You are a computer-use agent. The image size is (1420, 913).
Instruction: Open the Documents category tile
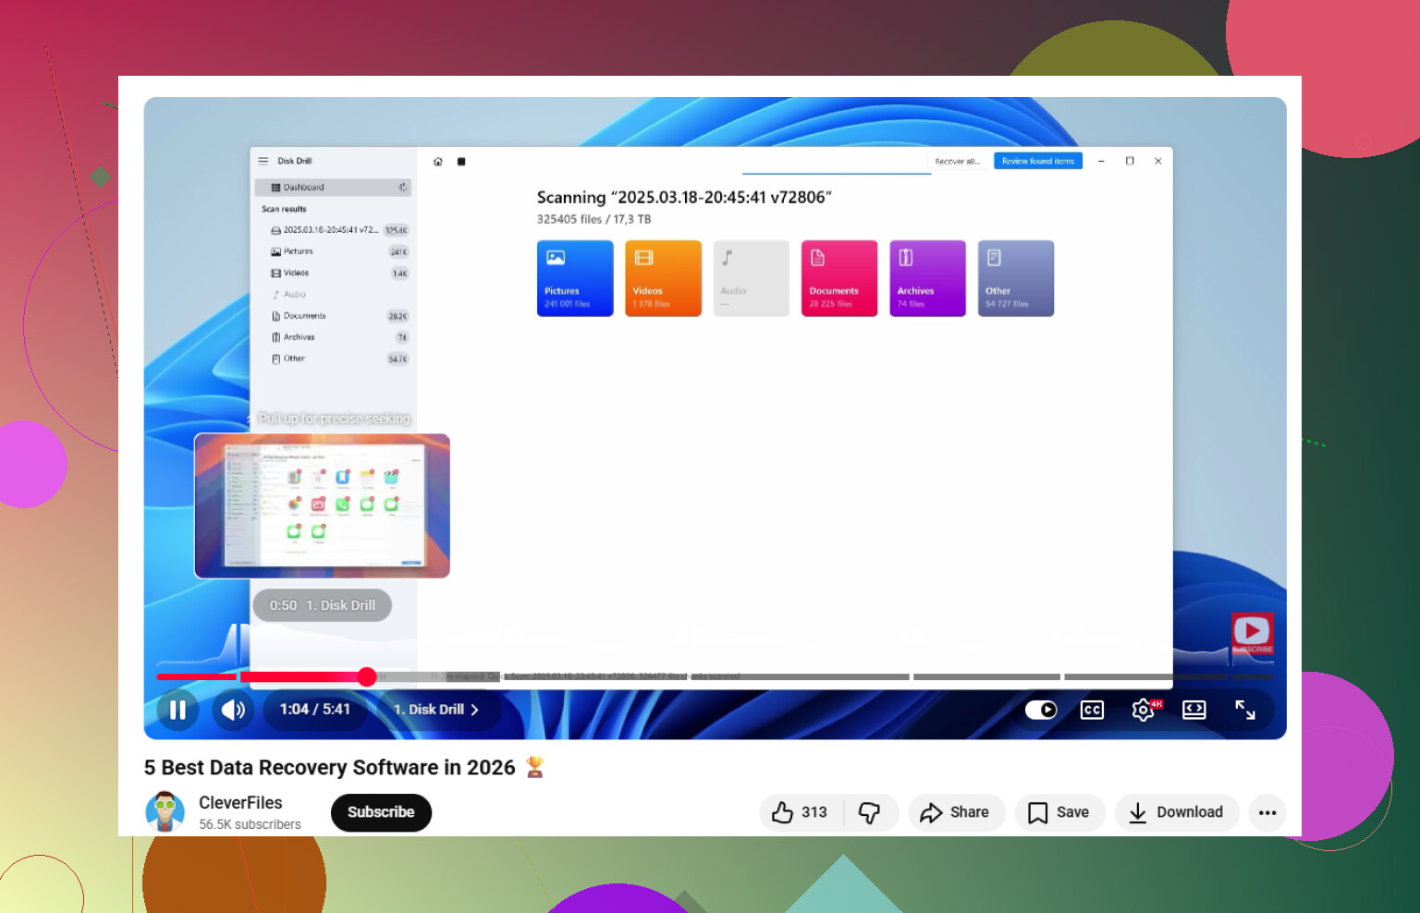[839, 278]
